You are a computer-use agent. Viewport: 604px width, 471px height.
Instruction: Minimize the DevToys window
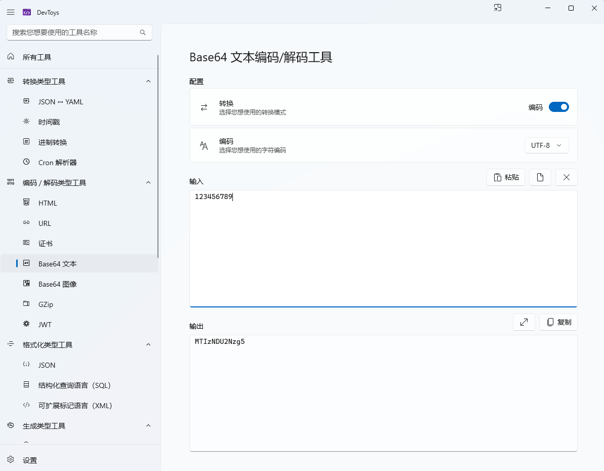[x=548, y=8]
